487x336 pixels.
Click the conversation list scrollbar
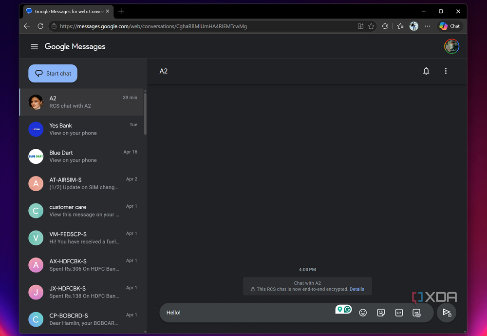[x=145, y=114]
